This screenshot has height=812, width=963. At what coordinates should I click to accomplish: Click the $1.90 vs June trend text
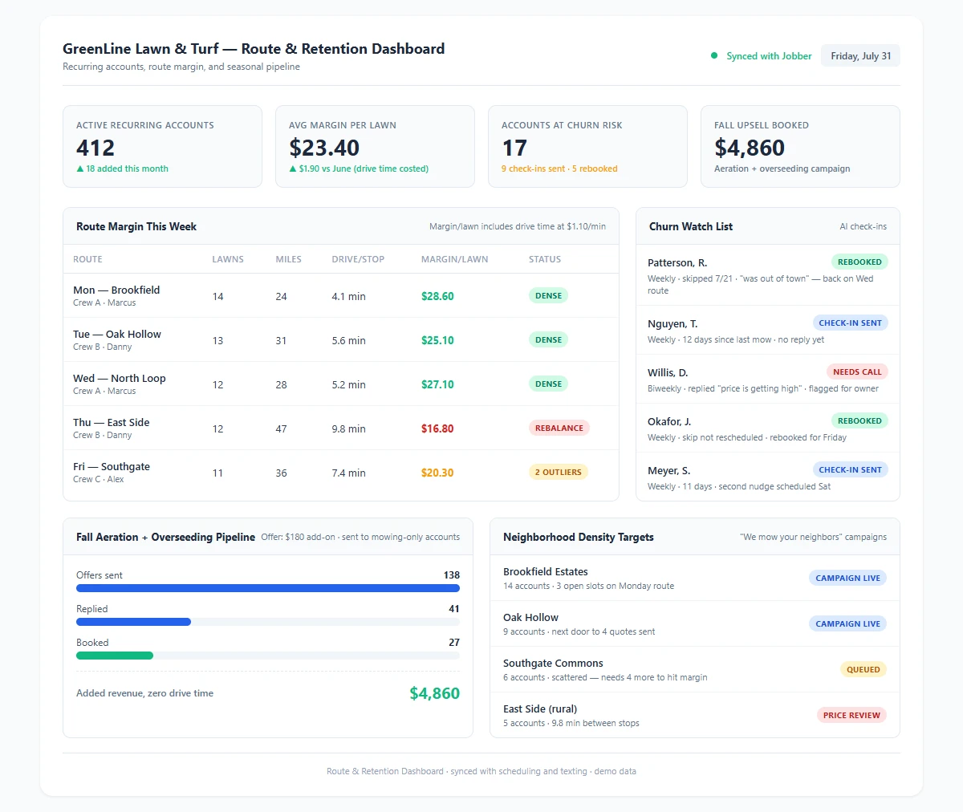(x=359, y=168)
